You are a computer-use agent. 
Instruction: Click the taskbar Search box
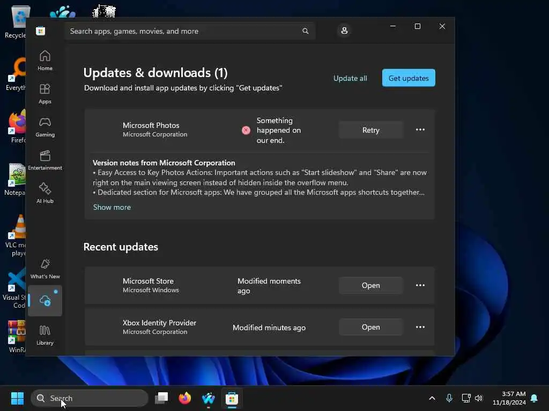click(x=90, y=398)
